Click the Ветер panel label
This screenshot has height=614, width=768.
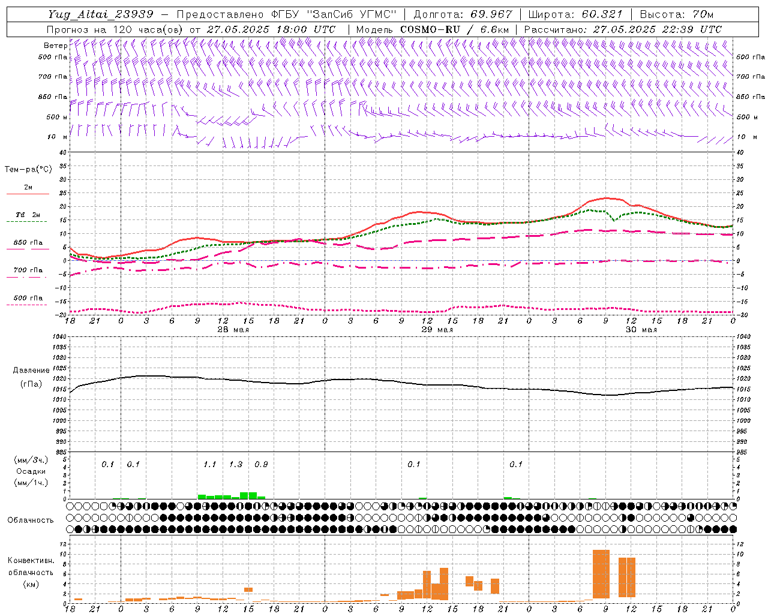tap(55, 46)
